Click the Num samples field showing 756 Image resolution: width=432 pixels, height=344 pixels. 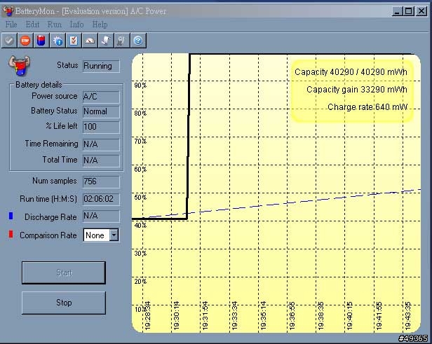[101, 181]
